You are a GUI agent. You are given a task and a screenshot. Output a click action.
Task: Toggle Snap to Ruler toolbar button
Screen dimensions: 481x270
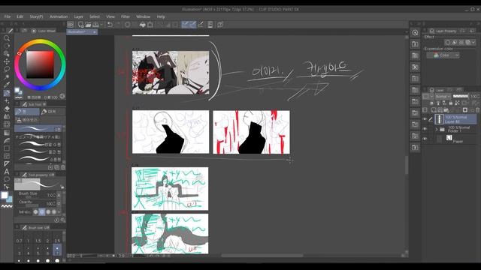(x=185, y=25)
